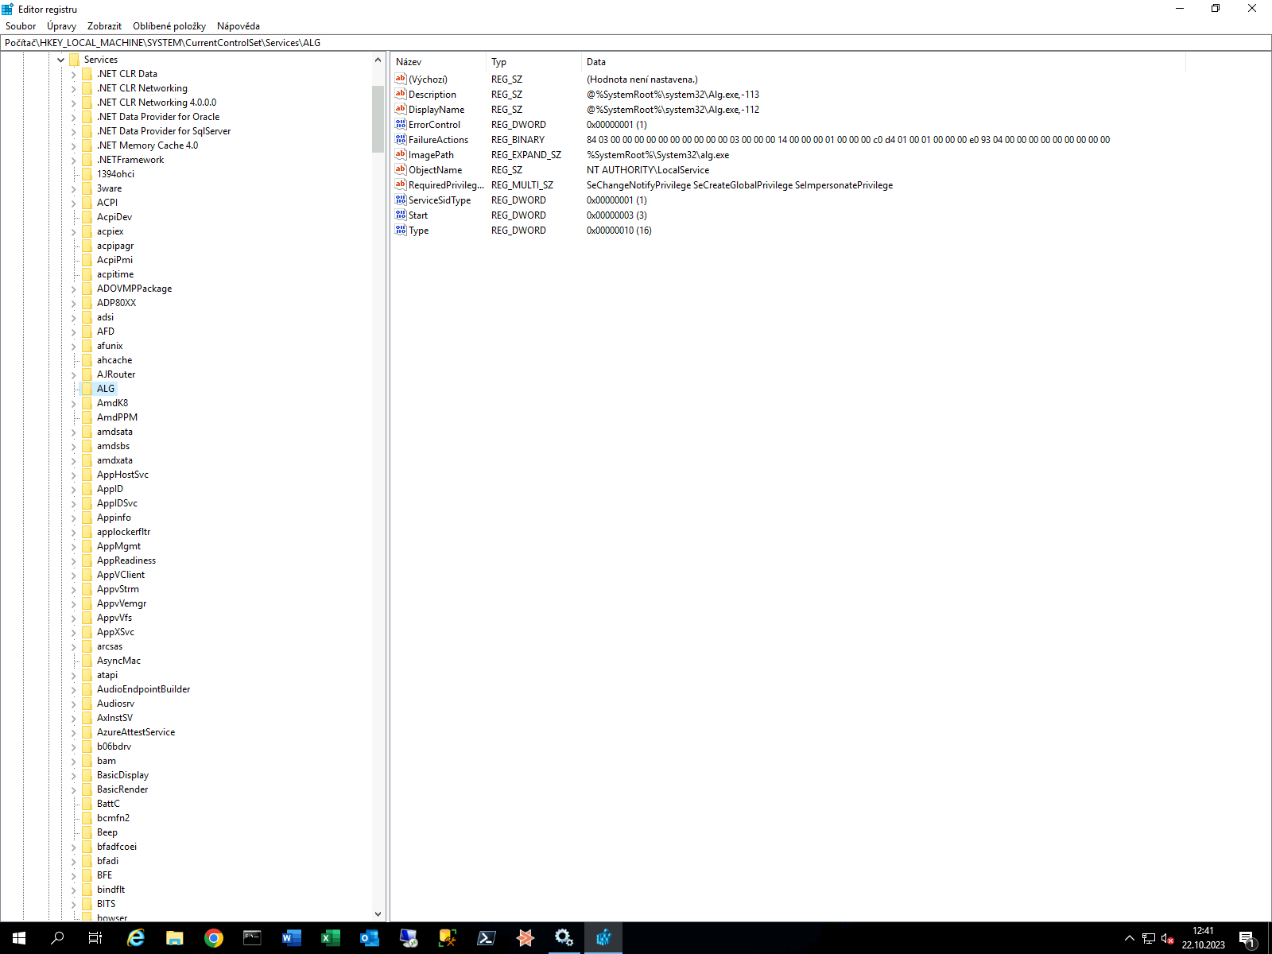Click the registry path address bar
Image resolution: width=1272 pixels, height=954 pixels.
636,43
